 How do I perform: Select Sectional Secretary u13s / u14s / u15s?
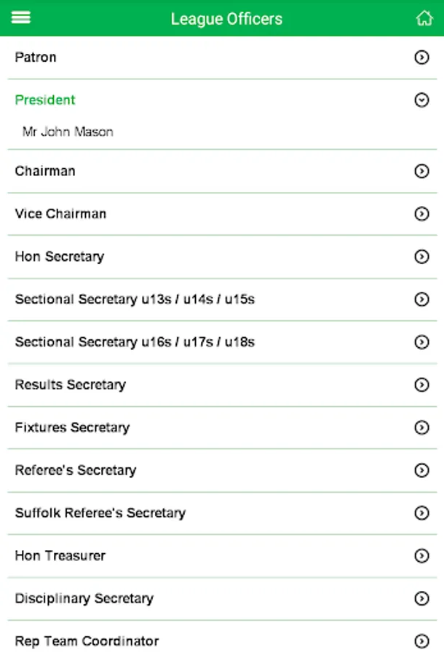click(135, 299)
